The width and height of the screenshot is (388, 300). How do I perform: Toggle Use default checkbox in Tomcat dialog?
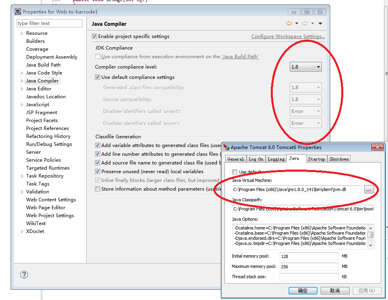pos(234,172)
